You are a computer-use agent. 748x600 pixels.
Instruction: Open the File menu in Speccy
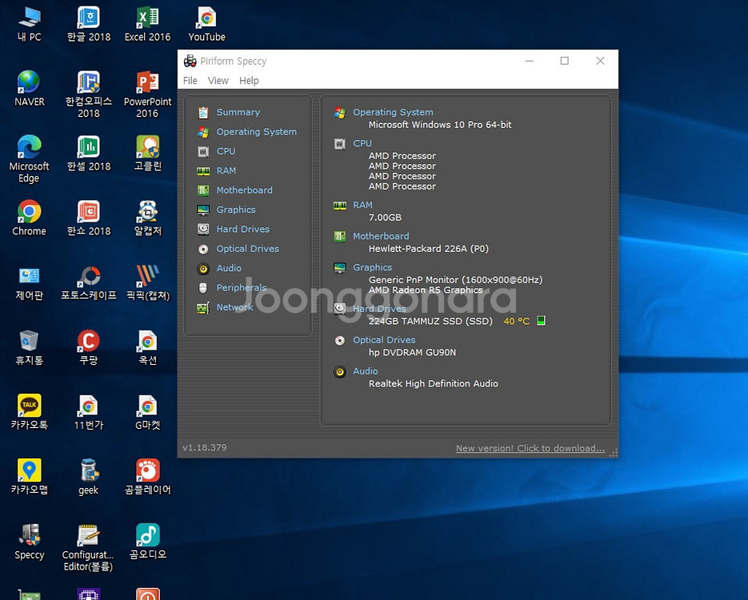click(190, 81)
